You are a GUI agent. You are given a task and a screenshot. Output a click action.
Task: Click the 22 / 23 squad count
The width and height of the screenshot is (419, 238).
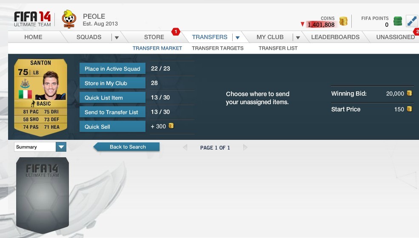pos(160,68)
